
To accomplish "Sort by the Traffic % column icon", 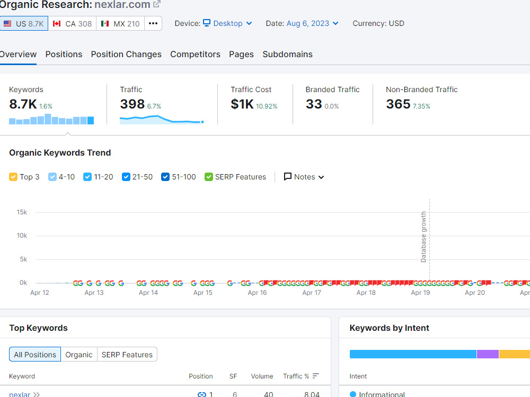I will click(316, 376).
